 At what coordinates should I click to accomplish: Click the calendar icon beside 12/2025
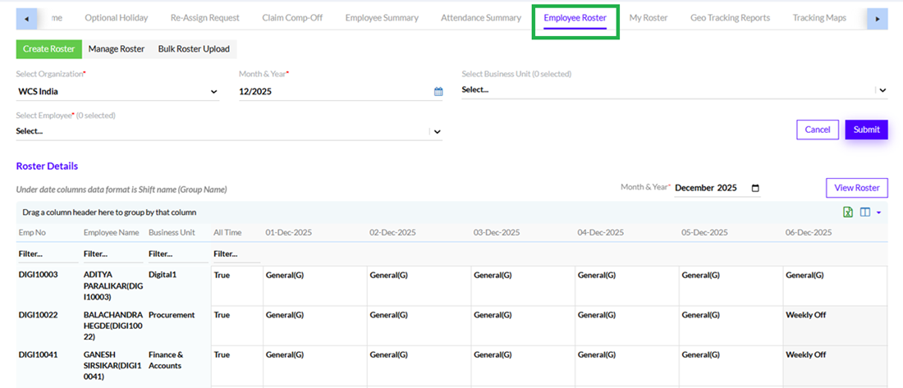438,92
